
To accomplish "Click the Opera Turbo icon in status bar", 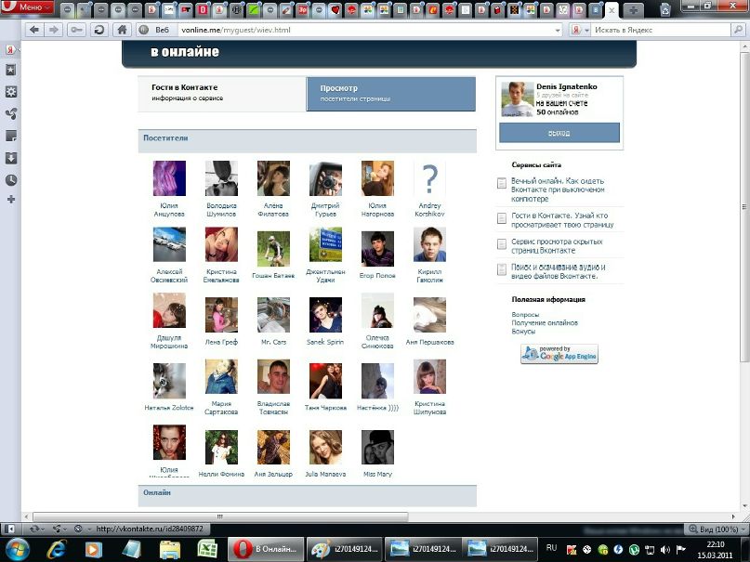I will coord(78,529).
